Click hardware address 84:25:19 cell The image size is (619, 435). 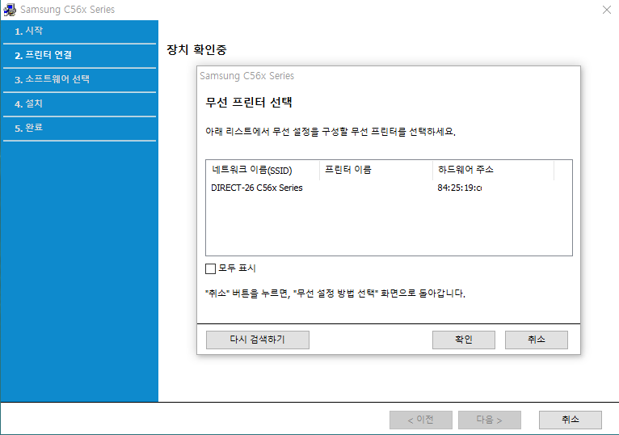pos(459,188)
